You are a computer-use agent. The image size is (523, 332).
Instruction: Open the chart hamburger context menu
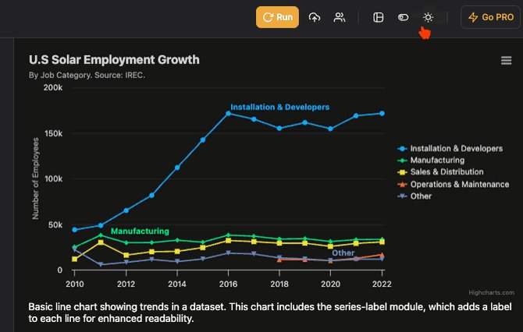[506, 60]
